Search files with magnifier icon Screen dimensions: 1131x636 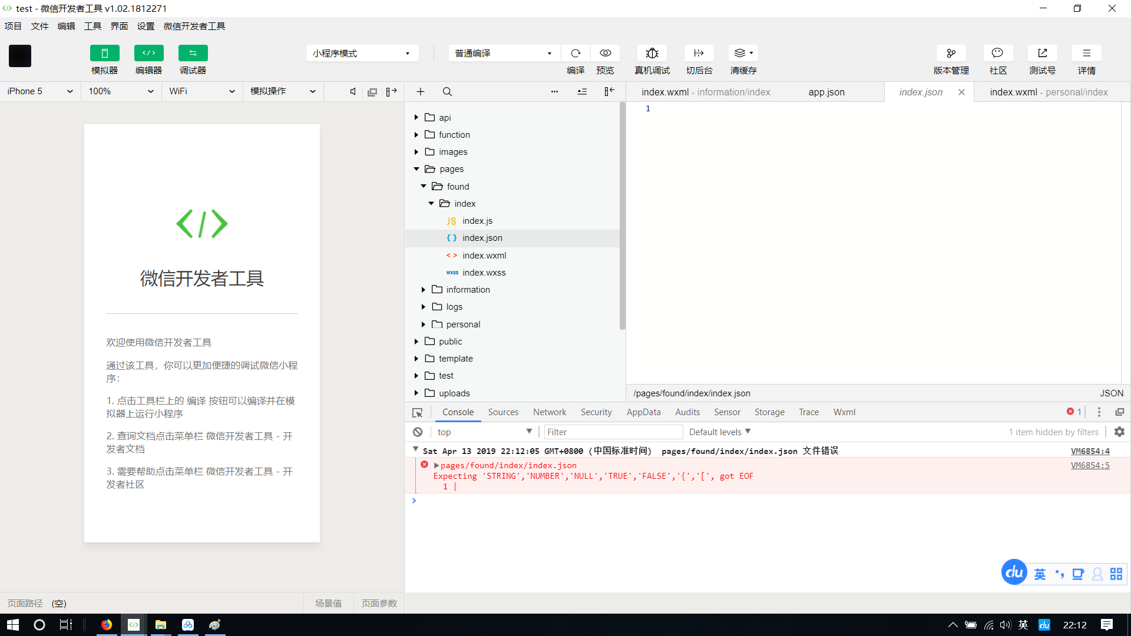(x=447, y=92)
